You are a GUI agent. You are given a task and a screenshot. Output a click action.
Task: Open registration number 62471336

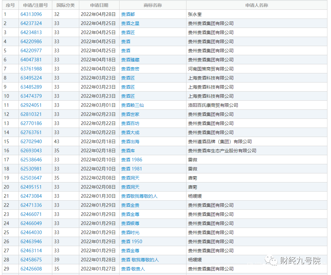(x=31, y=205)
